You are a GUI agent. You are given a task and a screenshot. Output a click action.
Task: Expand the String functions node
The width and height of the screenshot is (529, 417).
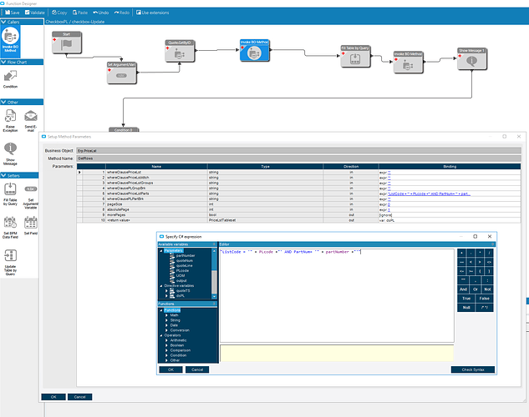click(x=166, y=320)
